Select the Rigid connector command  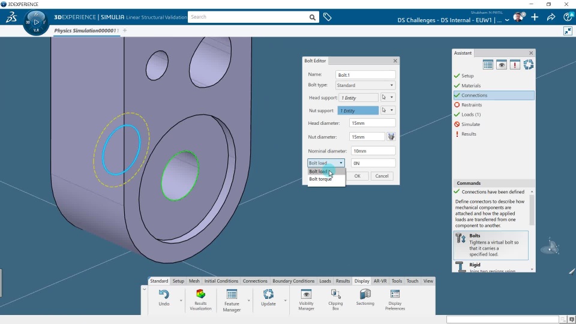pyautogui.click(x=491, y=266)
